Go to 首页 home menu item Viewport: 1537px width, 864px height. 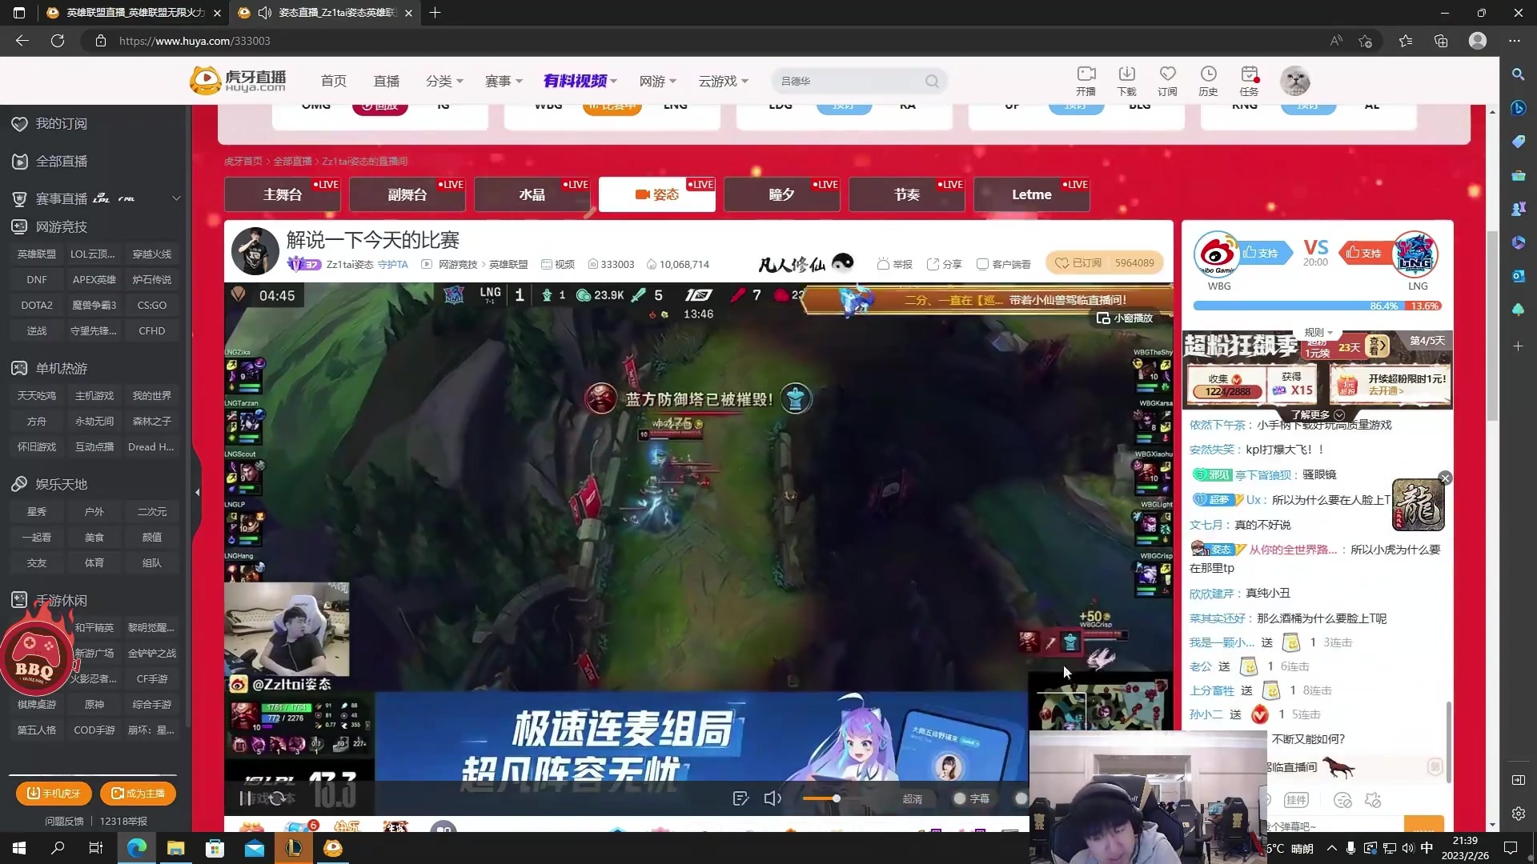(333, 81)
